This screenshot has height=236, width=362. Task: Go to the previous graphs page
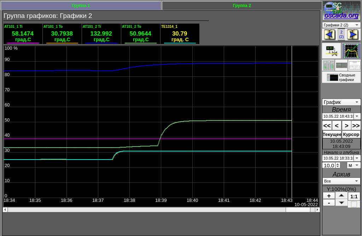point(329,34)
